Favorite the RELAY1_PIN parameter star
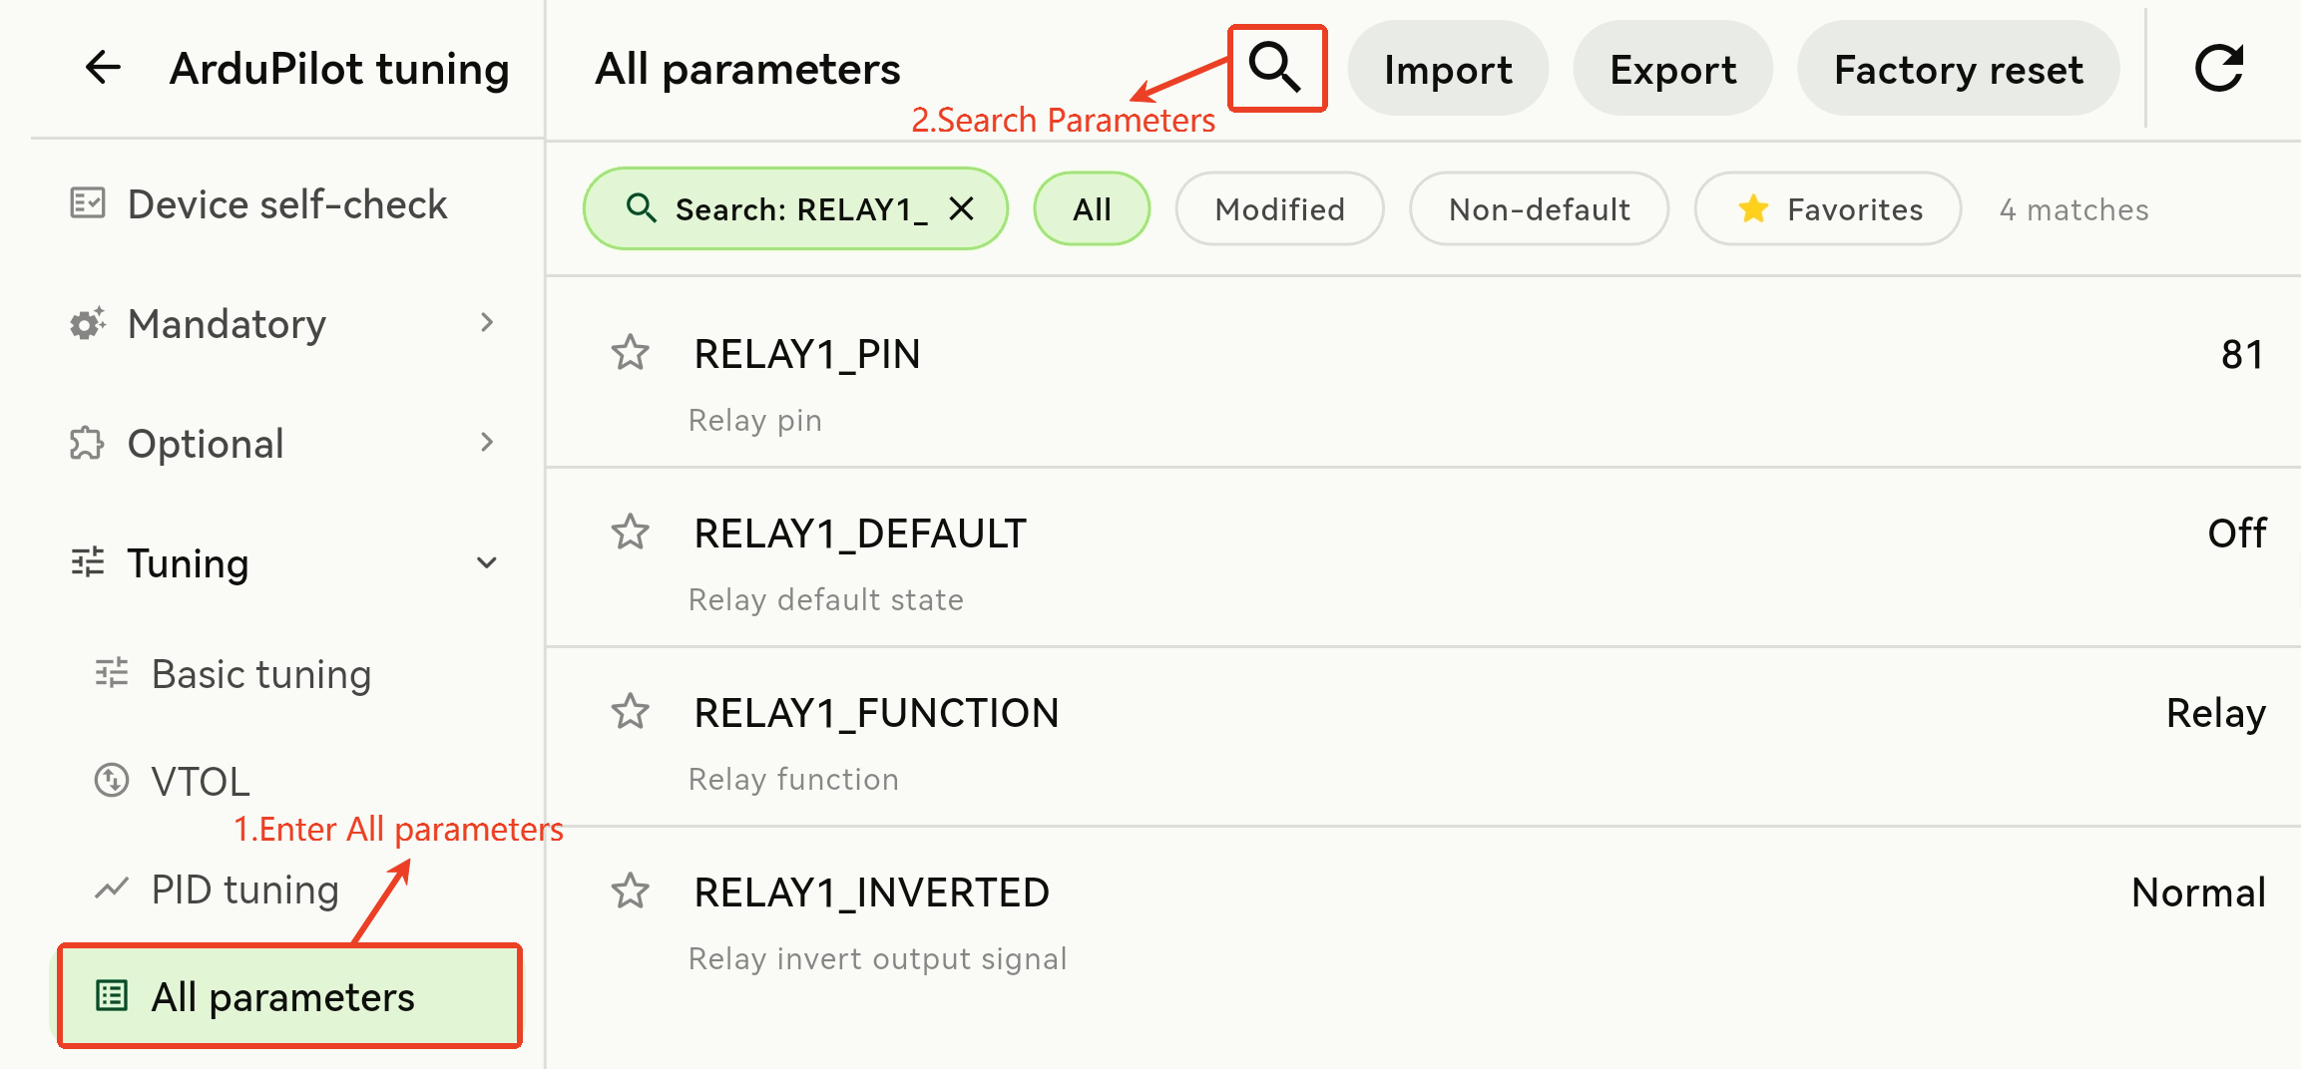This screenshot has width=2301, height=1069. (630, 353)
